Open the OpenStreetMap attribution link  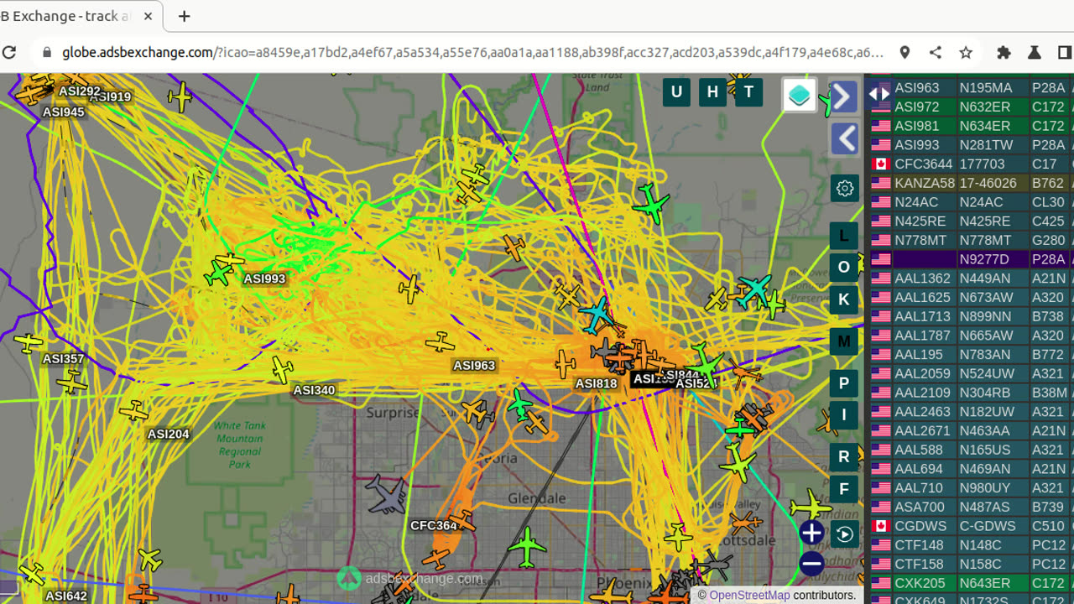749,595
